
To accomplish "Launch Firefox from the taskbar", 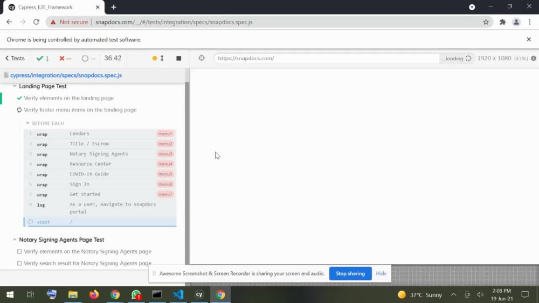I will tap(94, 295).
